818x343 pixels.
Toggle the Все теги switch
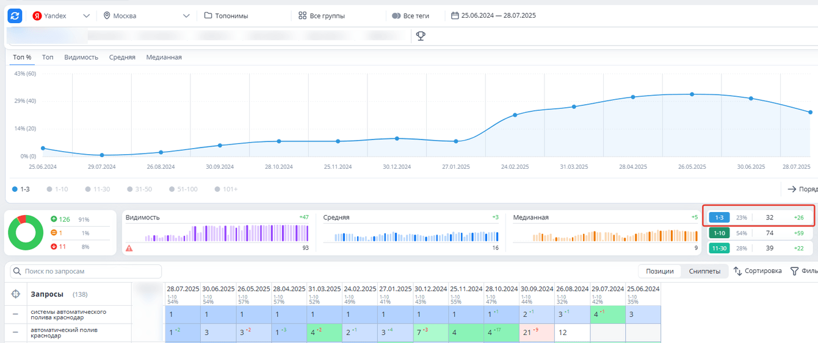pyautogui.click(x=396, y=16)
